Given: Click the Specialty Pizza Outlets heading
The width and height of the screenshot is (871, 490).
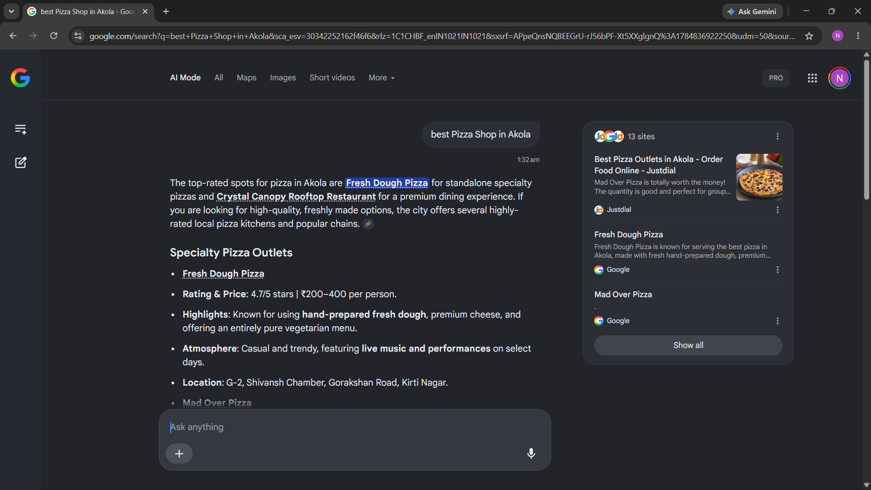Looking at the screenshot, I should coord(231,253).
